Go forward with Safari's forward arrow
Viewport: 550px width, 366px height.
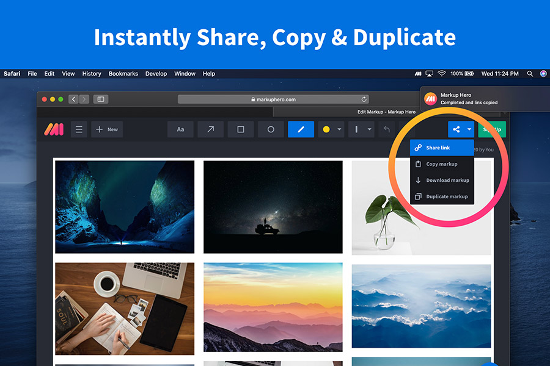84,99
